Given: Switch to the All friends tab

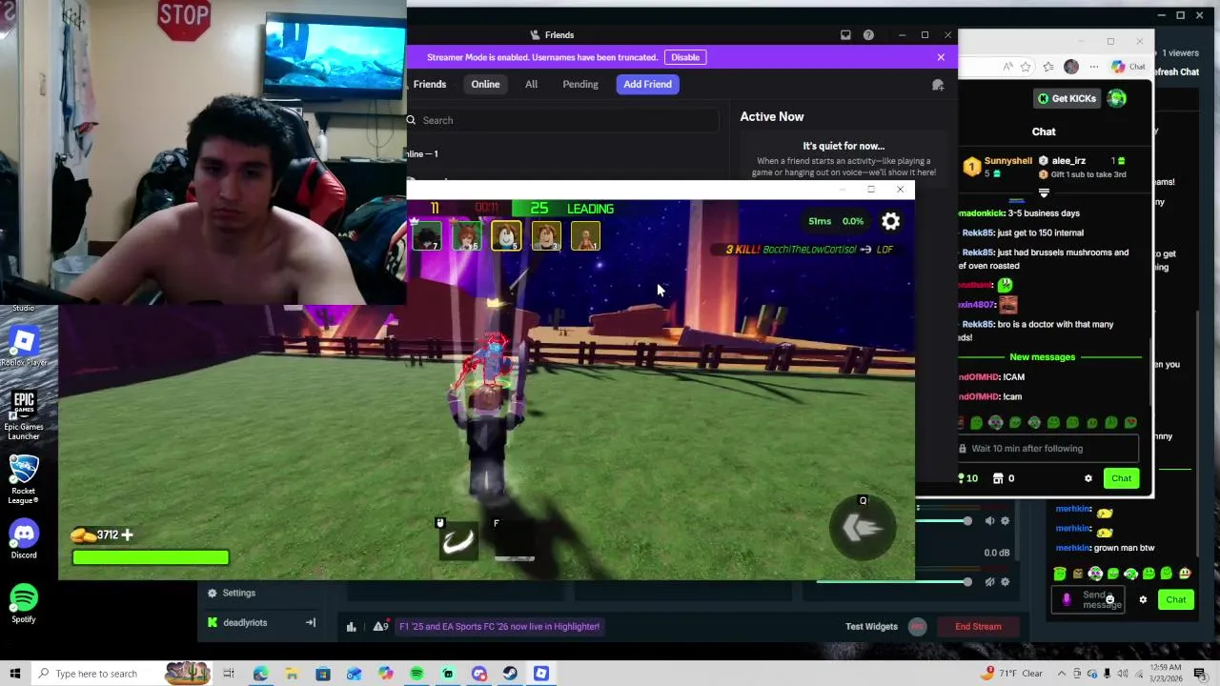Looking at the screenshot, I should pos(531,84).
